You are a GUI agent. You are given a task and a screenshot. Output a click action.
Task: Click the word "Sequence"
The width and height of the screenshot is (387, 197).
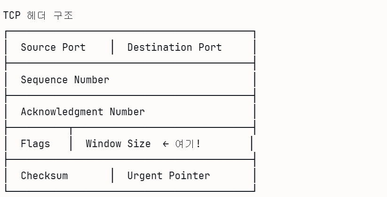(44, 80)
